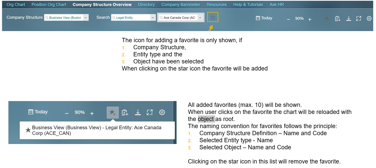The height and width of the screenshot is (168, 376).
Task: Click the expand fullscreen icon in the main header bar
Action: 358,18
